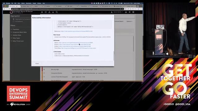Click the report list scrollbar behind dialog
Viewport: 198px width, 111px height.
[133, 44]
